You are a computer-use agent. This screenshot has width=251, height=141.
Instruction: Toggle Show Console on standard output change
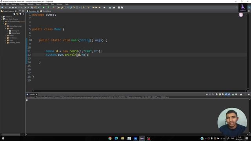[x=226, y=94]
